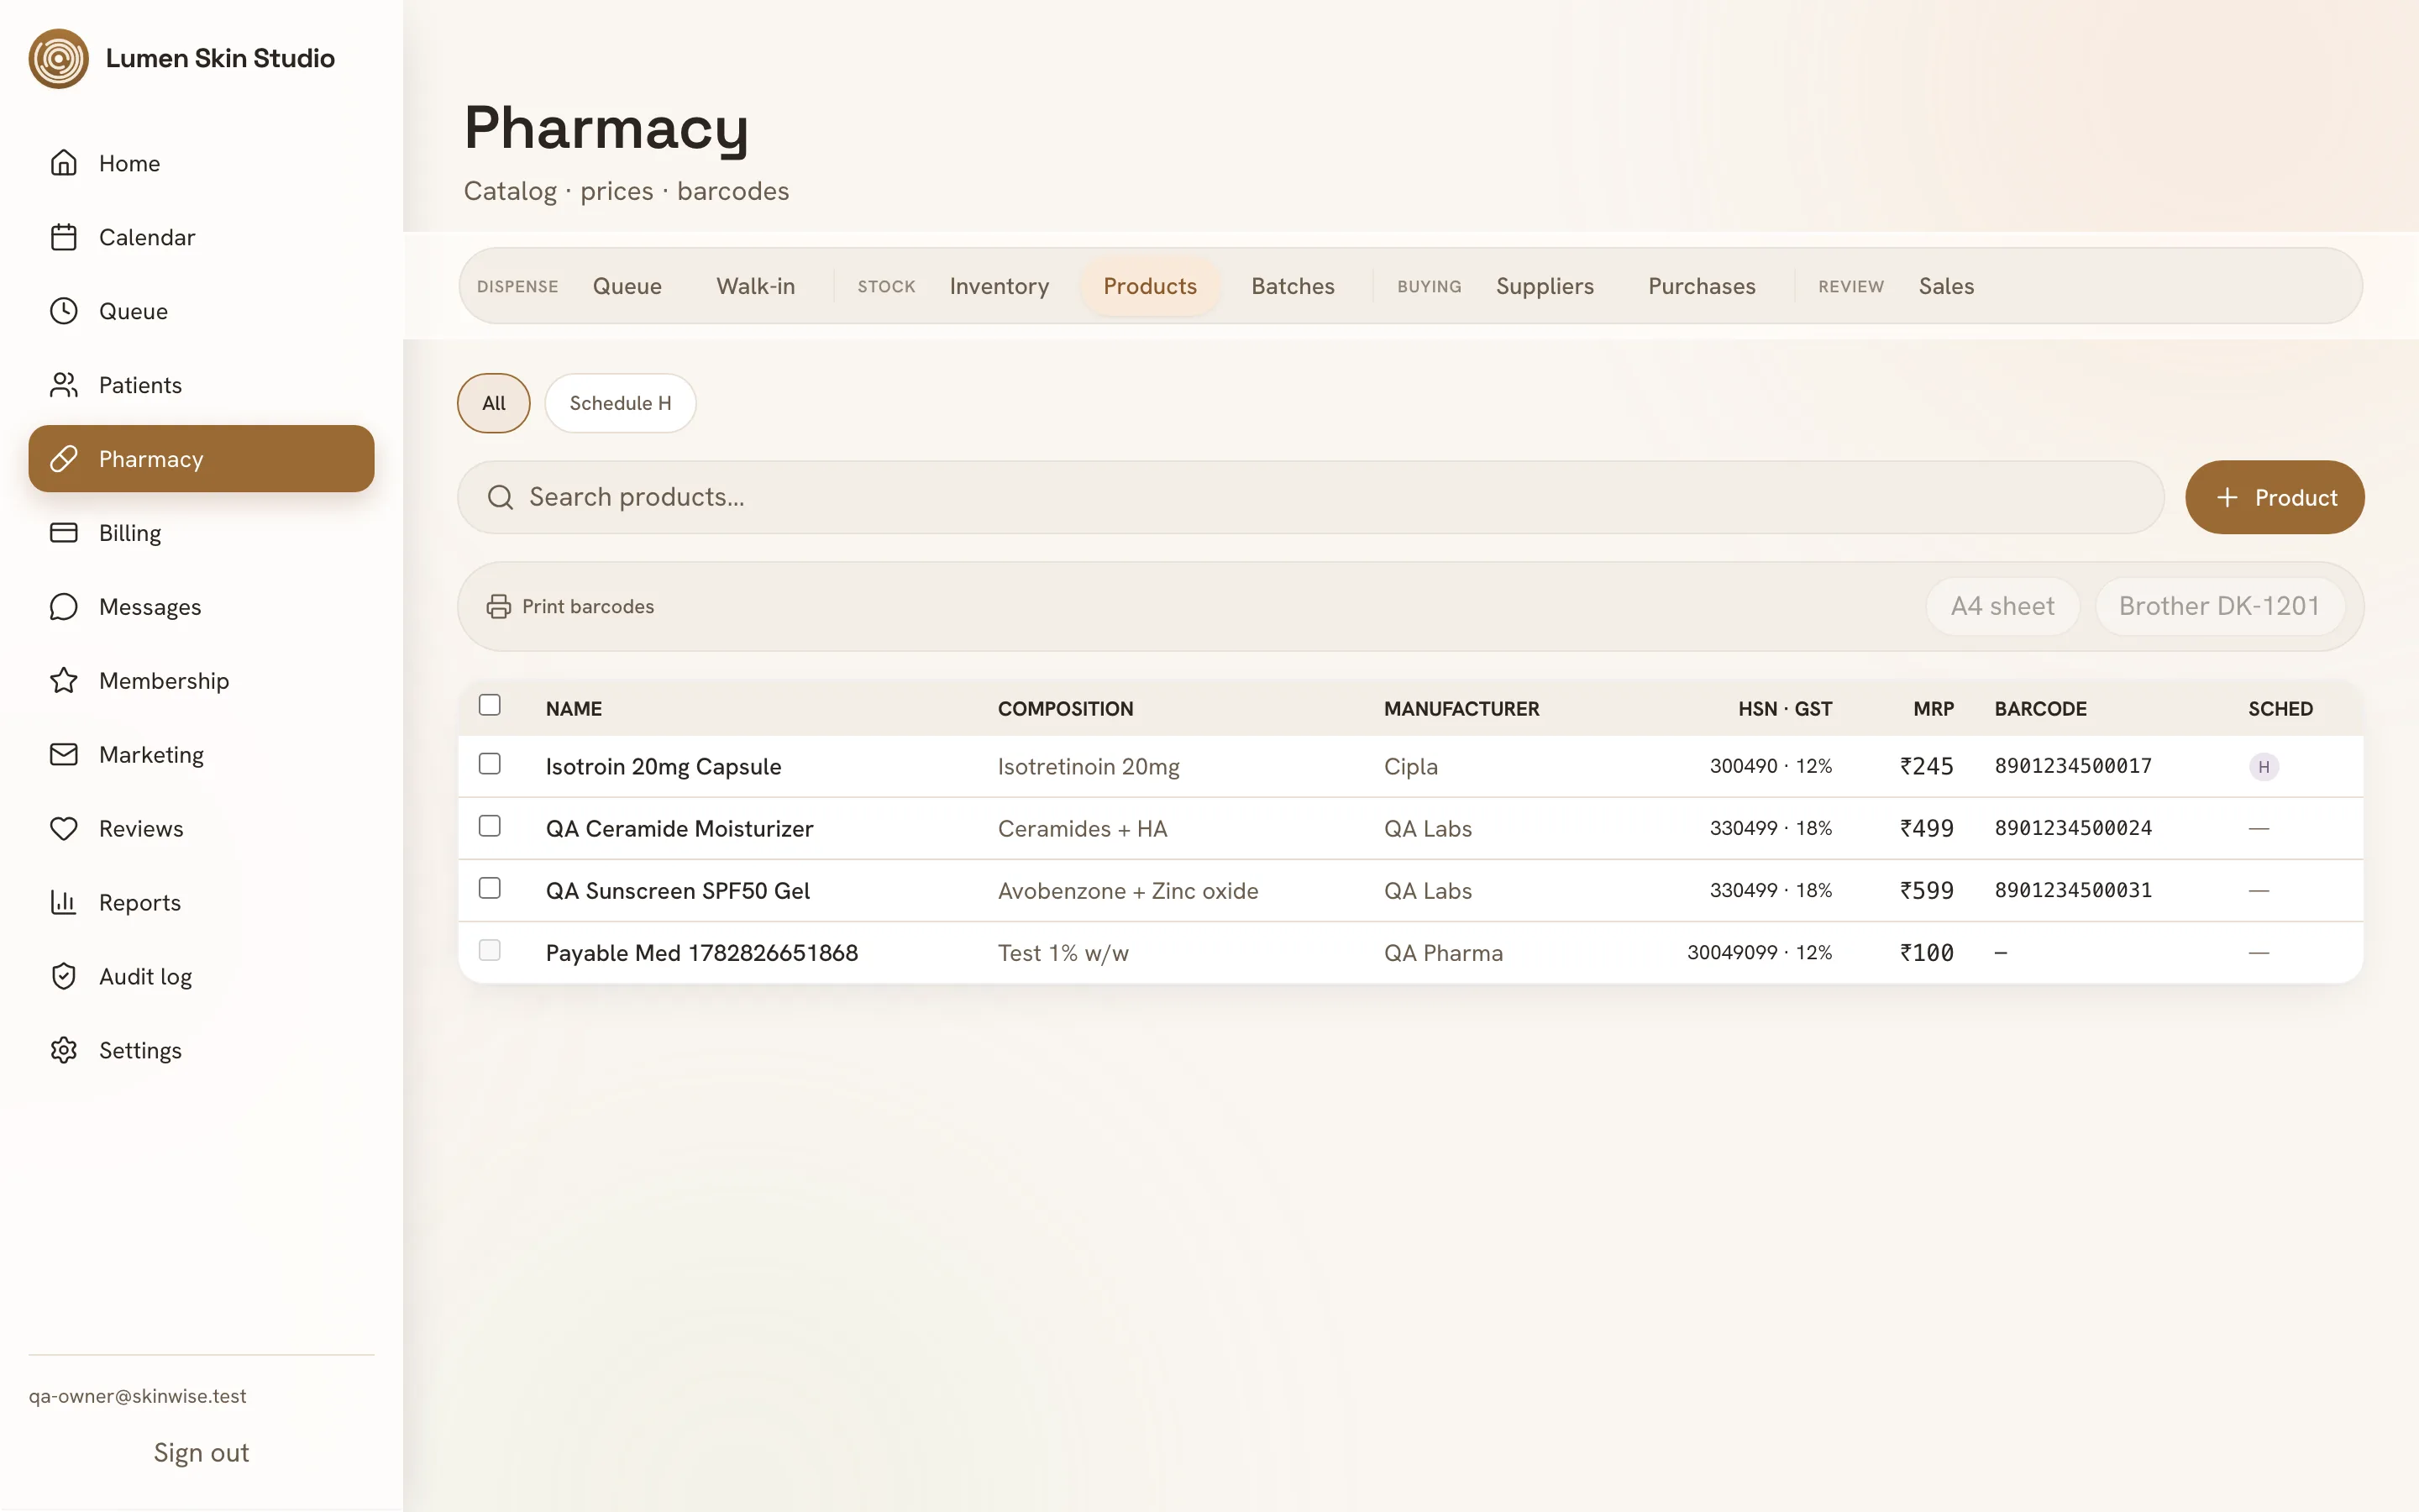This screenshot has height=1512, width=2419.
Task: Click the Calendar icon in sidebar
Action: pos(64,237)
